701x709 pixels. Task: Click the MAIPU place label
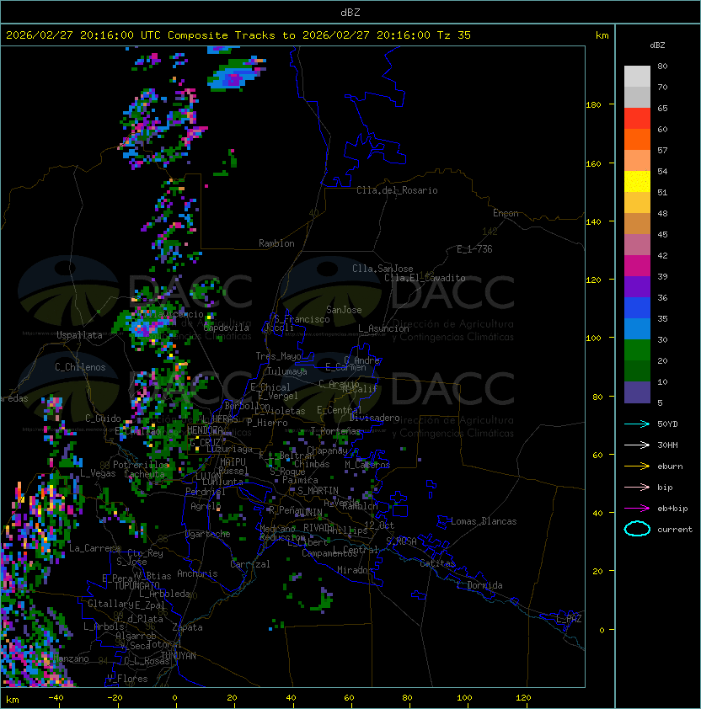tap(233, 462)
